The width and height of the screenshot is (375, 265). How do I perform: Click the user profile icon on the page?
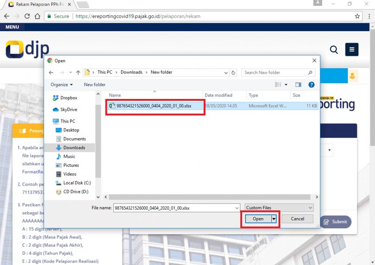coord(352,76)
